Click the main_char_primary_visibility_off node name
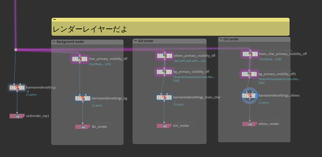This screenshot has height=157, width=322. (x=283, y=54)
